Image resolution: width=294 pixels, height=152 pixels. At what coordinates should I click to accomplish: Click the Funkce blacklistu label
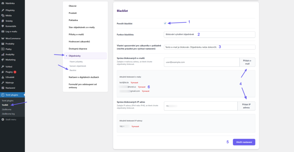point(125,35)
